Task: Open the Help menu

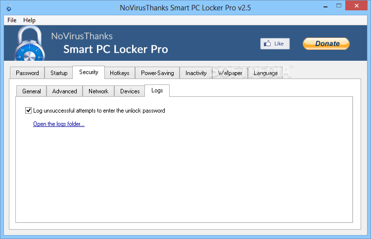Action: [29, 20]
